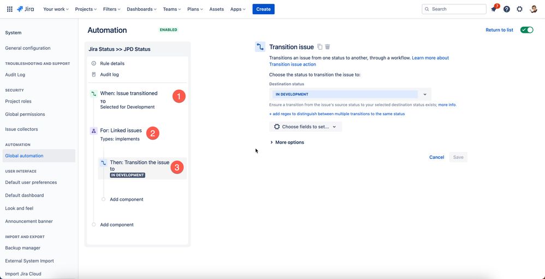Click the Create button
The width and height of the screenshot is (545, 279).
click(263, 9)
